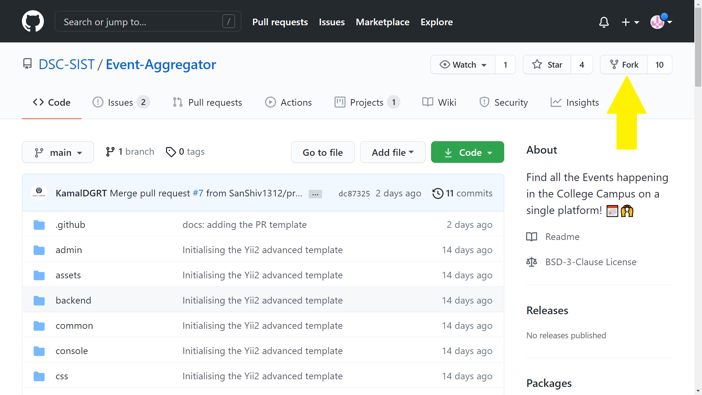Open the Releases heading link

(547, 310)
